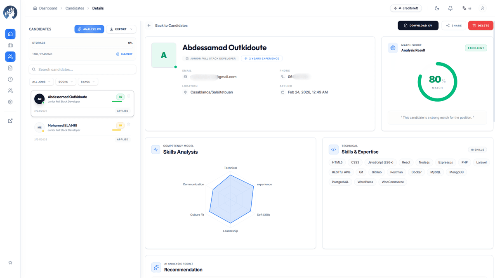Click the Team users icon in sidebar
The width and height of the screenshot is (495, 278).
pyautogui.click(x=10, y=90)
